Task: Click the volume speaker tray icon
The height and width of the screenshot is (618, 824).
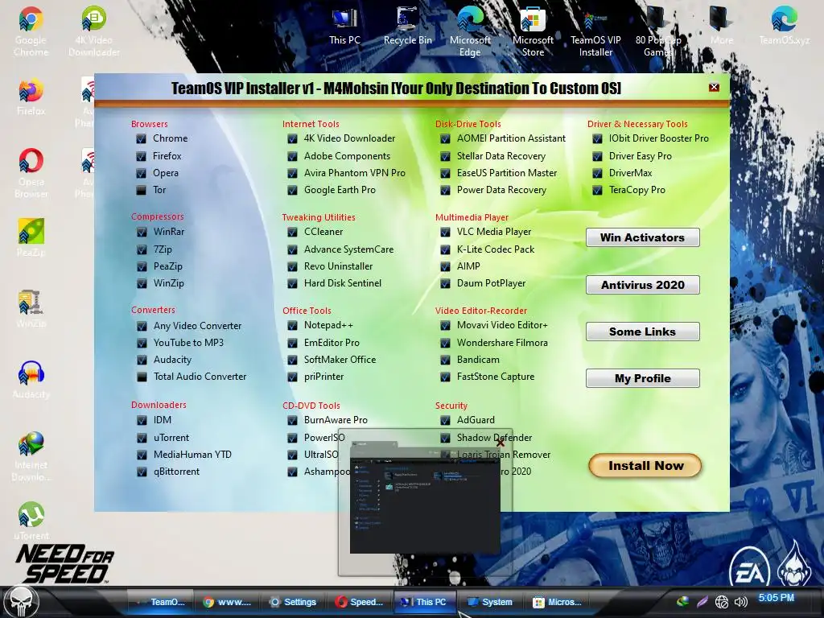Action: [741, 602]
